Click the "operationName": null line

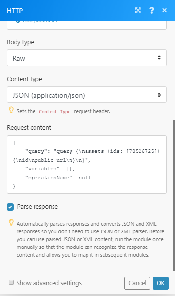click(x=58, y=178)
